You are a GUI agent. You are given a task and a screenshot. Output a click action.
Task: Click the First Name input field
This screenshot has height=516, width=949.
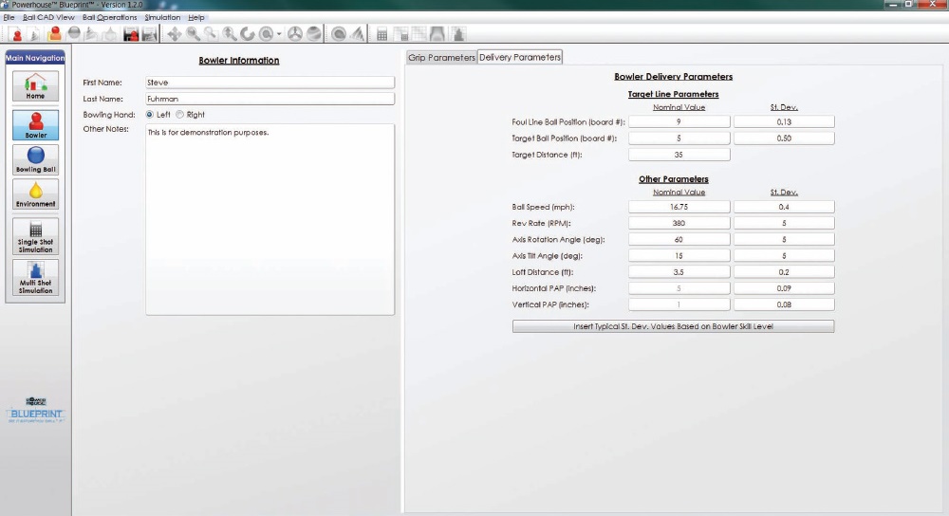(270, 83)
